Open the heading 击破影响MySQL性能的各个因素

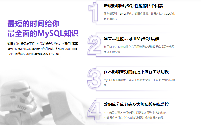tap(133, 6)
